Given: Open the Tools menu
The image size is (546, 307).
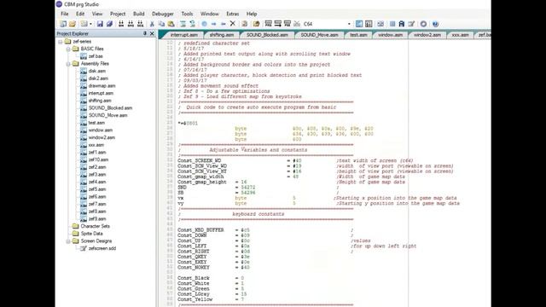Looking at the screenshot, I should pyautogui.click(x=187, y=14).
